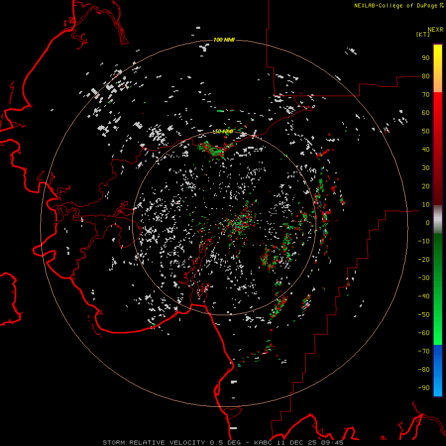Click the NEXR label above the scale
The height and width of the screenshot is (446, 446).
pos(436,30)
